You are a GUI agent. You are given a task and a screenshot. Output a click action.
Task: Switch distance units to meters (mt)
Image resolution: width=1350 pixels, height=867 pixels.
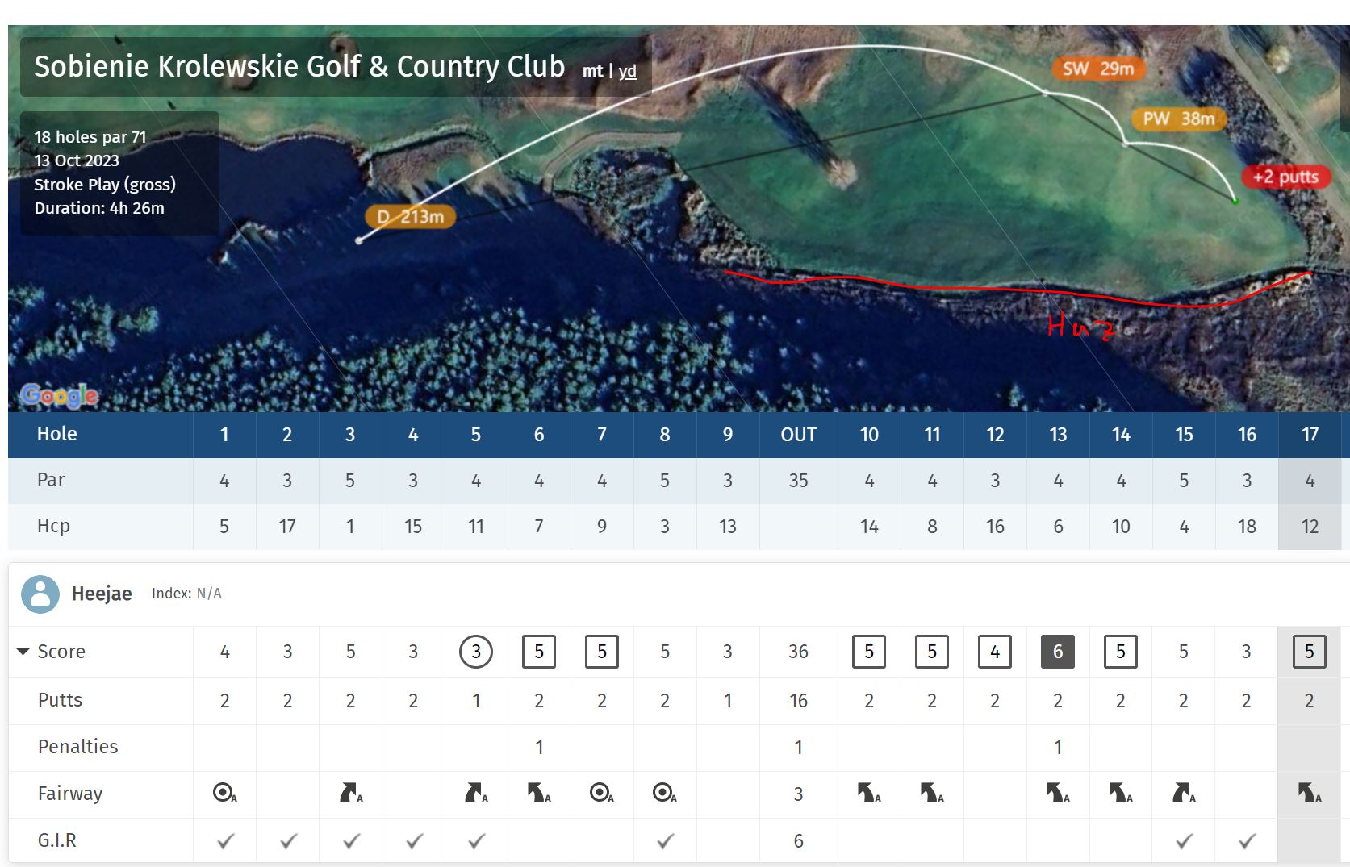coord(592,71)
